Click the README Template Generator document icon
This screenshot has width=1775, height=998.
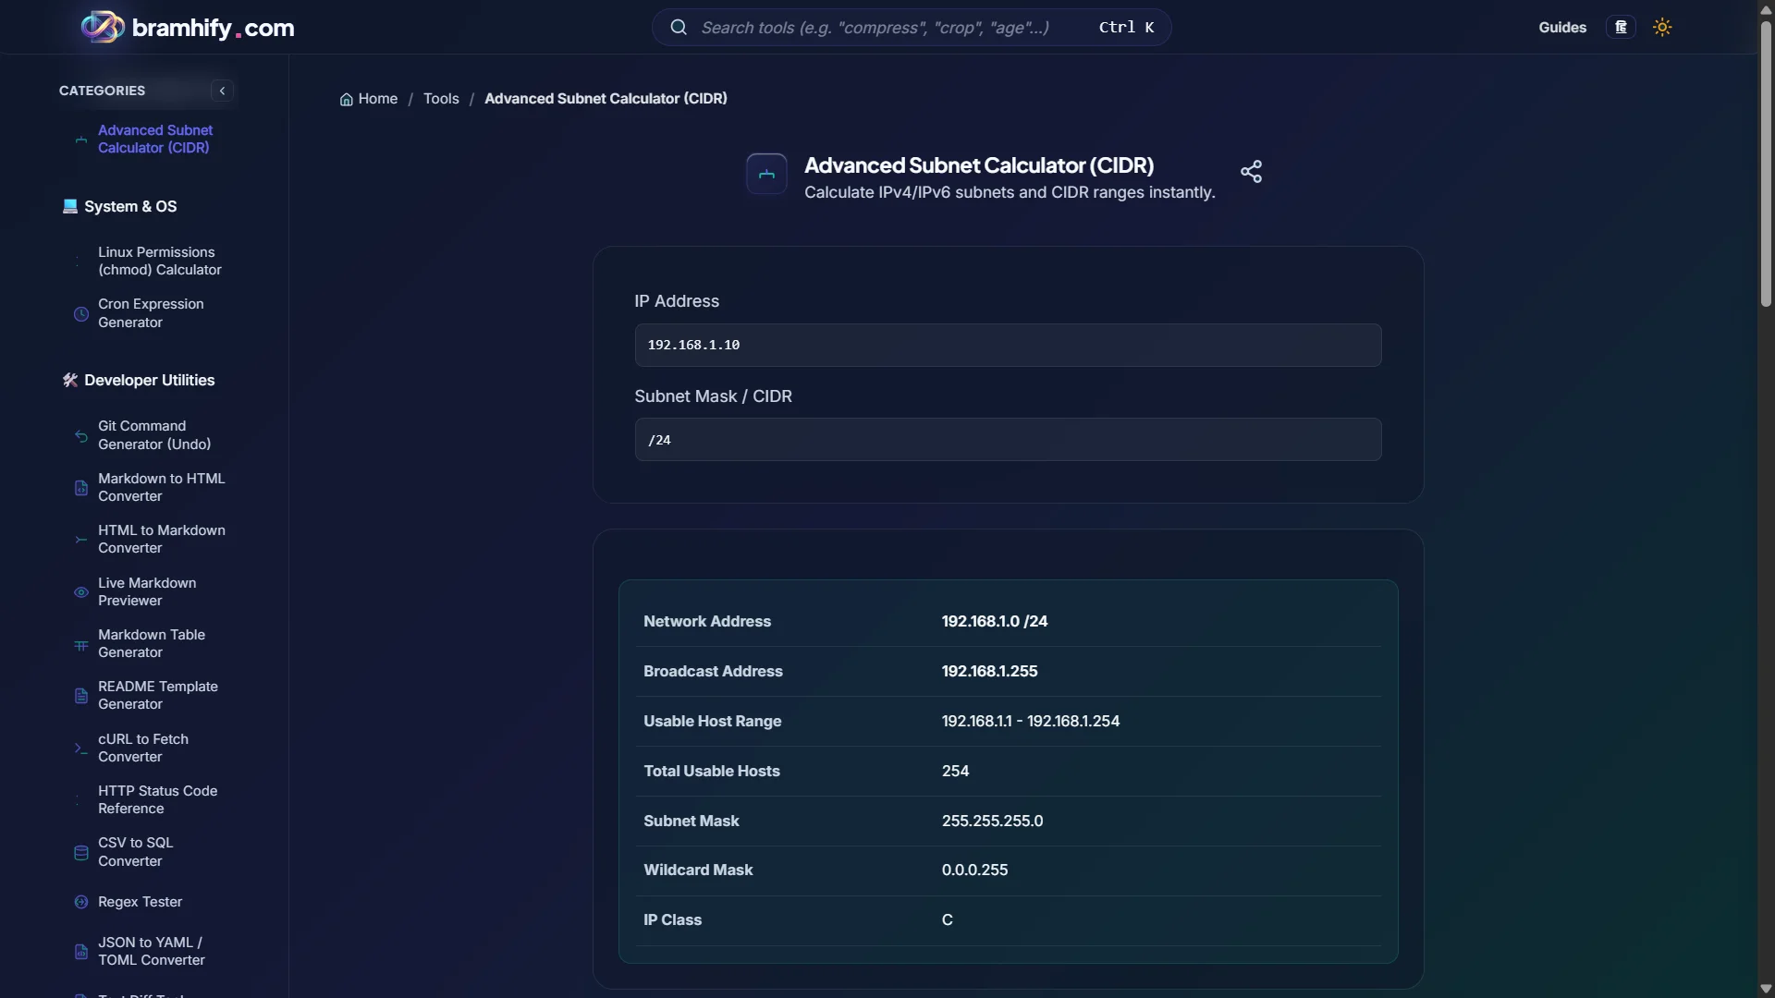[x=81, y=696]
